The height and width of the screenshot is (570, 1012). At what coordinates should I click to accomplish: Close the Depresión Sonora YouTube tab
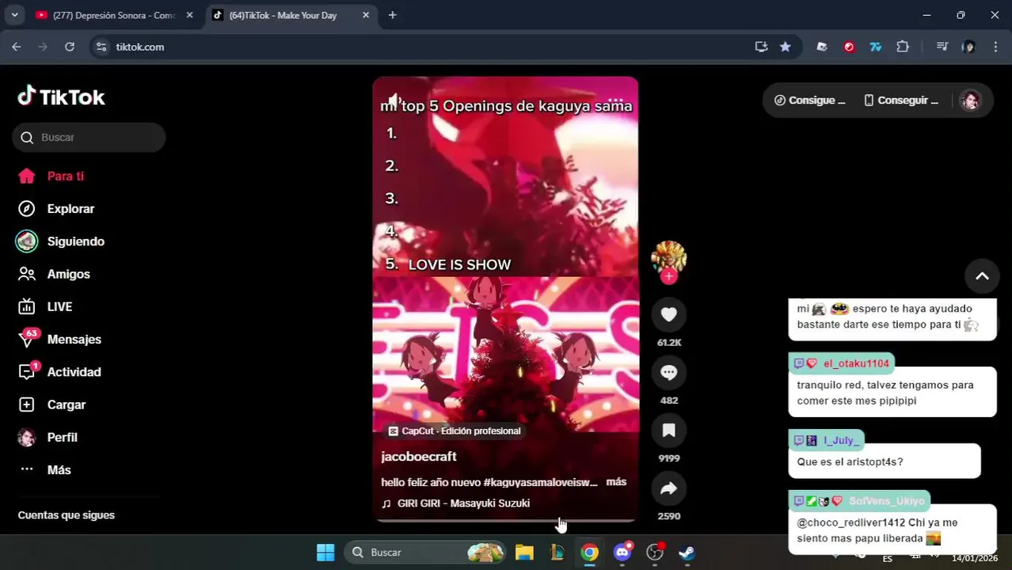coord(189,15)
